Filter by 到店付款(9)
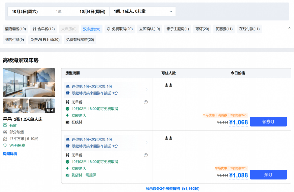This screenshot has height=192, width=294. point(14,40)
